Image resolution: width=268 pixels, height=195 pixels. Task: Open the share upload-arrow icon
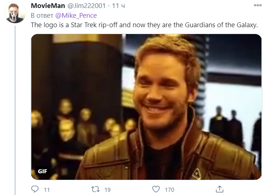click(220, 189)
